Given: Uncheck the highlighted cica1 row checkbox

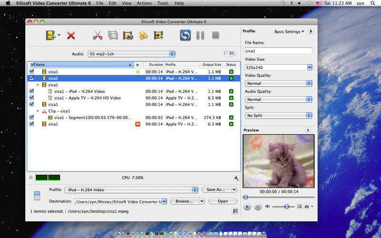Looking at the screenshot, I should (31, 78).
